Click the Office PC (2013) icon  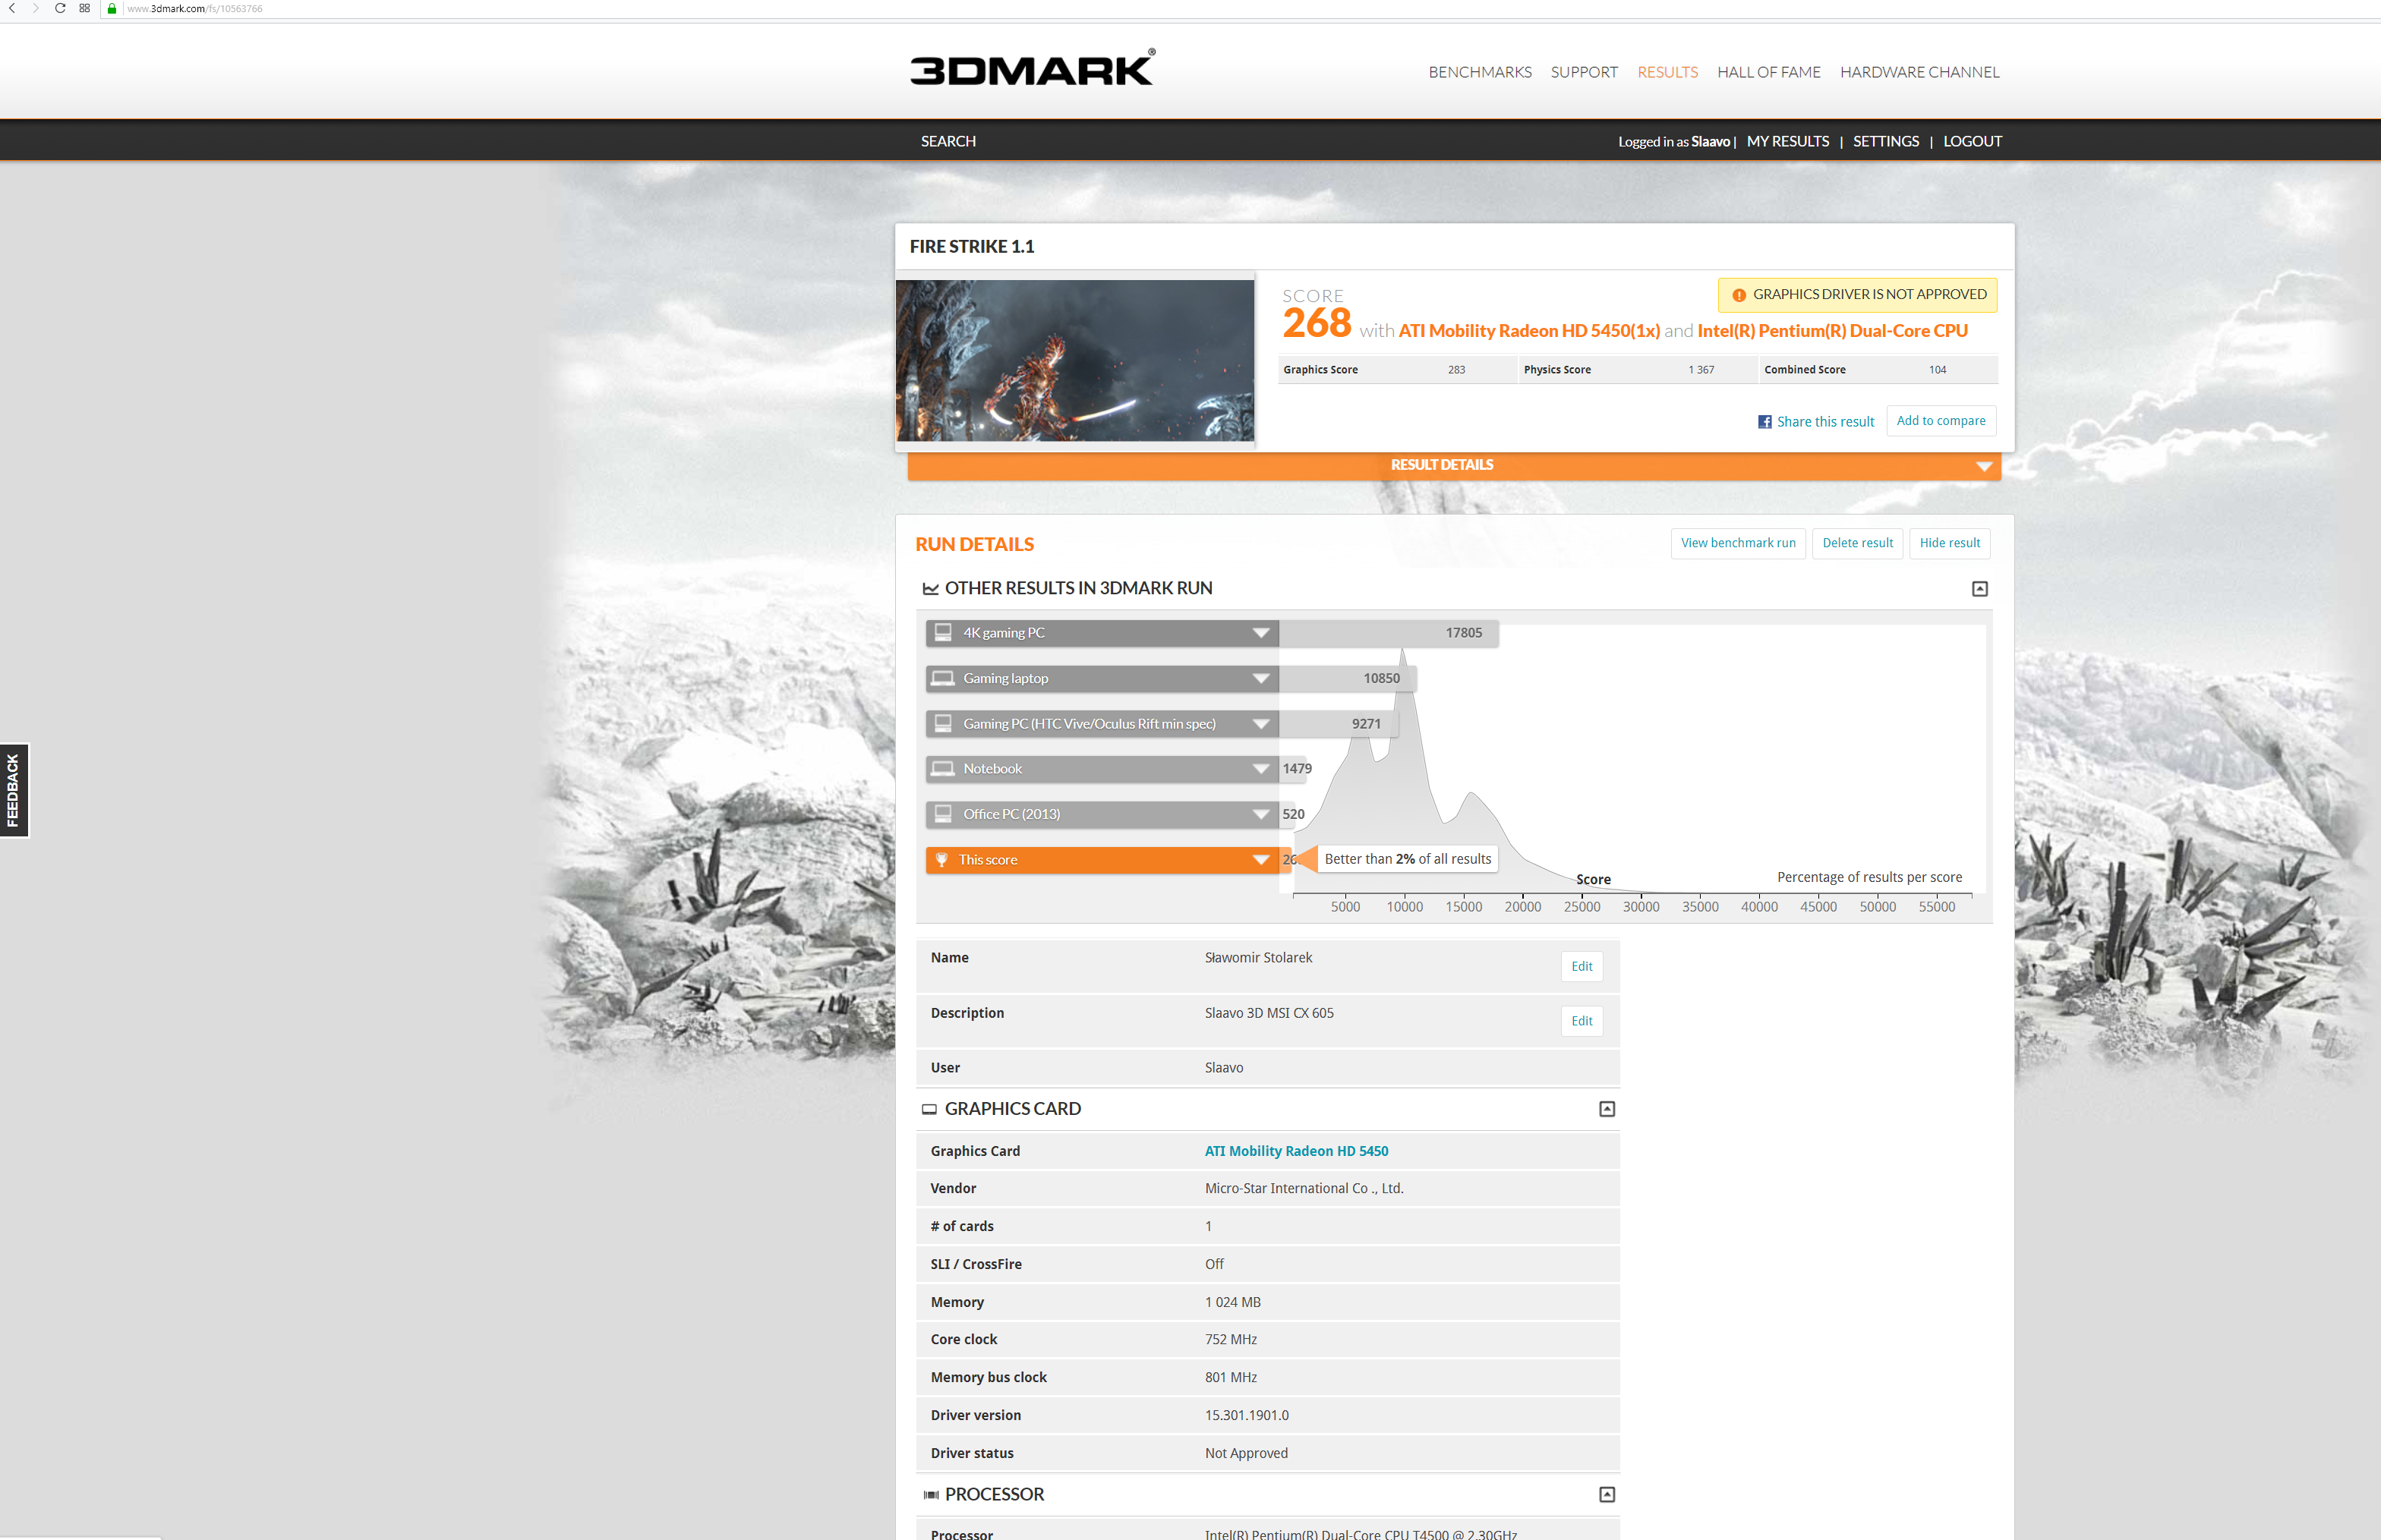(x=942, y=814)
